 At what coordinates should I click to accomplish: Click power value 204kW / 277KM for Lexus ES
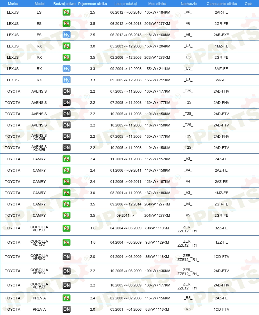pos(157,24)
